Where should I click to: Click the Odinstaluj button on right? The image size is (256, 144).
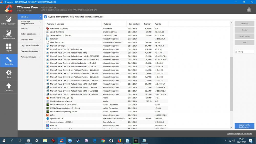[x=244, y=24]
